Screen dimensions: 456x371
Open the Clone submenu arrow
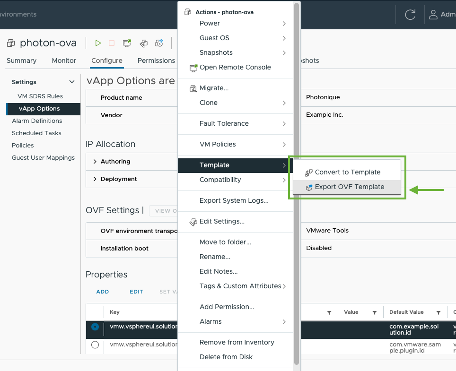click(x=284, y=103)
